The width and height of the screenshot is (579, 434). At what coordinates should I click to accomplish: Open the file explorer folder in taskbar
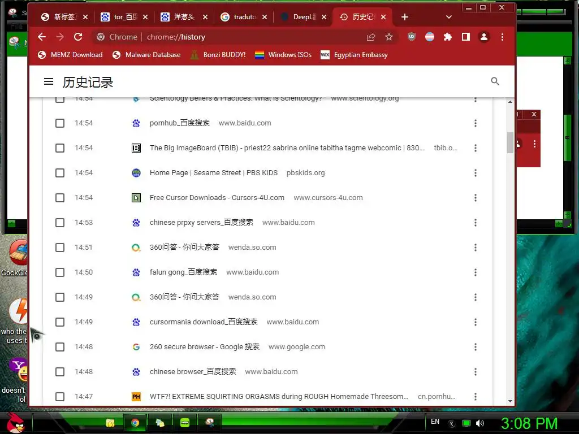[x=110, y=423]
